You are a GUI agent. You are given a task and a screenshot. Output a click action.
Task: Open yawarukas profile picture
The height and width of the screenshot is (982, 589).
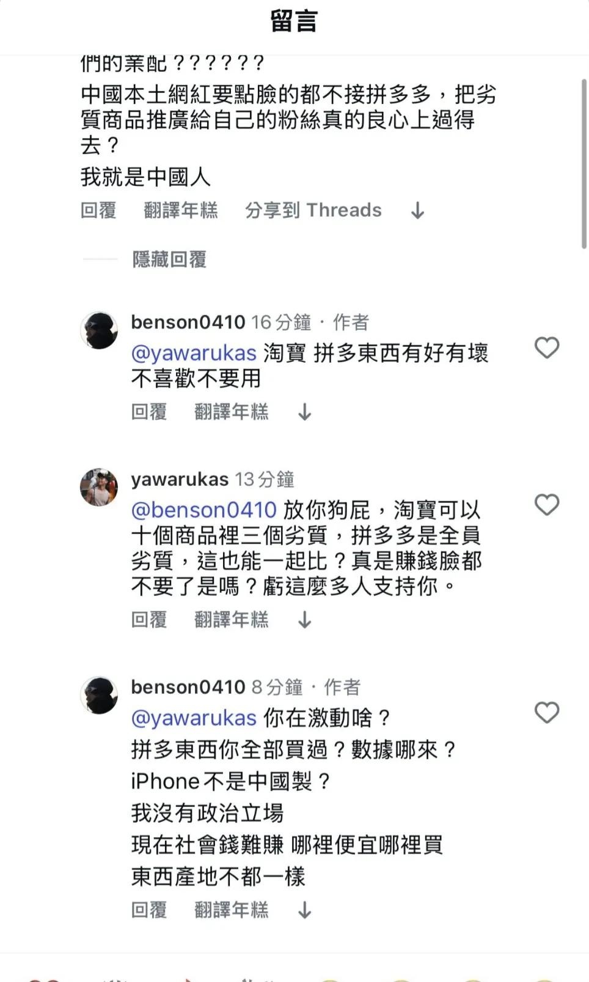(99, 488)
